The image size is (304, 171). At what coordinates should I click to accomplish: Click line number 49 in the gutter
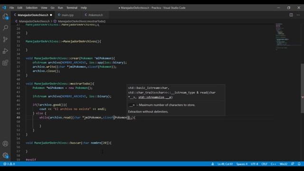[x=18, y=117]
